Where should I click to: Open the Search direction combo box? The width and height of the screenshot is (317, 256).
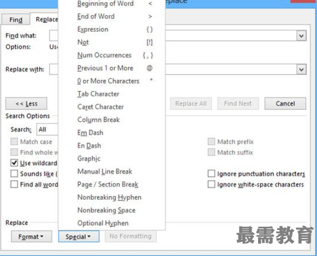(x=47, y=129)
